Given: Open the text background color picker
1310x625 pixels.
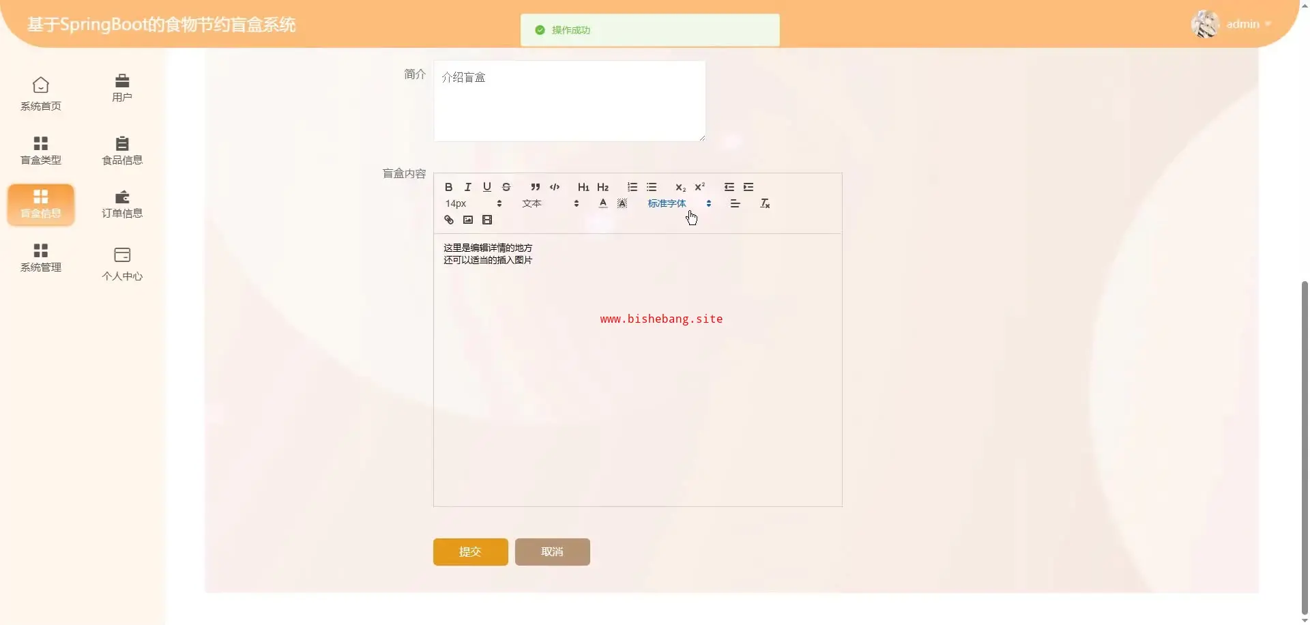Looking at the screenshot, I should pyautogui.click(x=622, y=203).
